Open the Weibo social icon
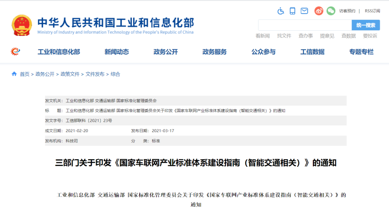 319,11
